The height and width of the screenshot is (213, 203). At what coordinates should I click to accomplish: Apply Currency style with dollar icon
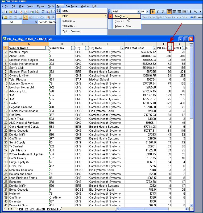[x=190, y=12]
